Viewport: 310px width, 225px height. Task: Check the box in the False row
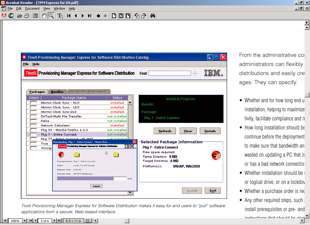33,121
